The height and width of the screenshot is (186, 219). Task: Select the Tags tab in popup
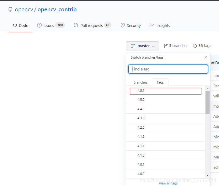tap(160, 82)
